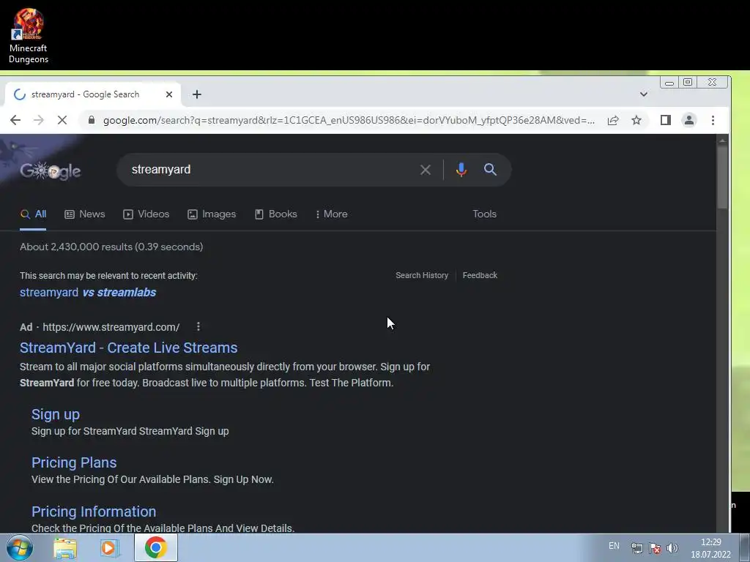
Task: Open Action Center flag icon
Action: point(655,548)
